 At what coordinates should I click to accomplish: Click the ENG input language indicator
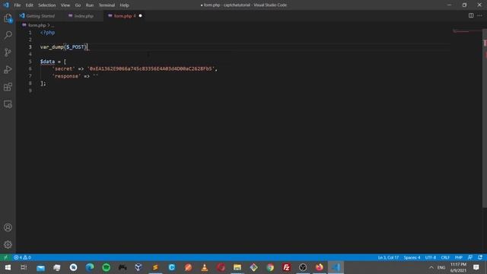pyautogui.click(x=441, y=267)
